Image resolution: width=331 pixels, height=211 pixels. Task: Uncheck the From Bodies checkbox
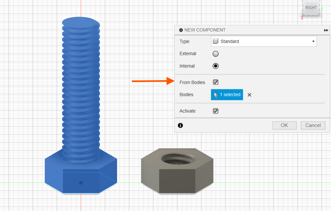point(216,82)
